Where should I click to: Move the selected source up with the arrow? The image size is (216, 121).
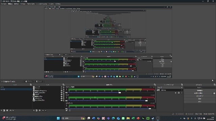tap(43, 110)
